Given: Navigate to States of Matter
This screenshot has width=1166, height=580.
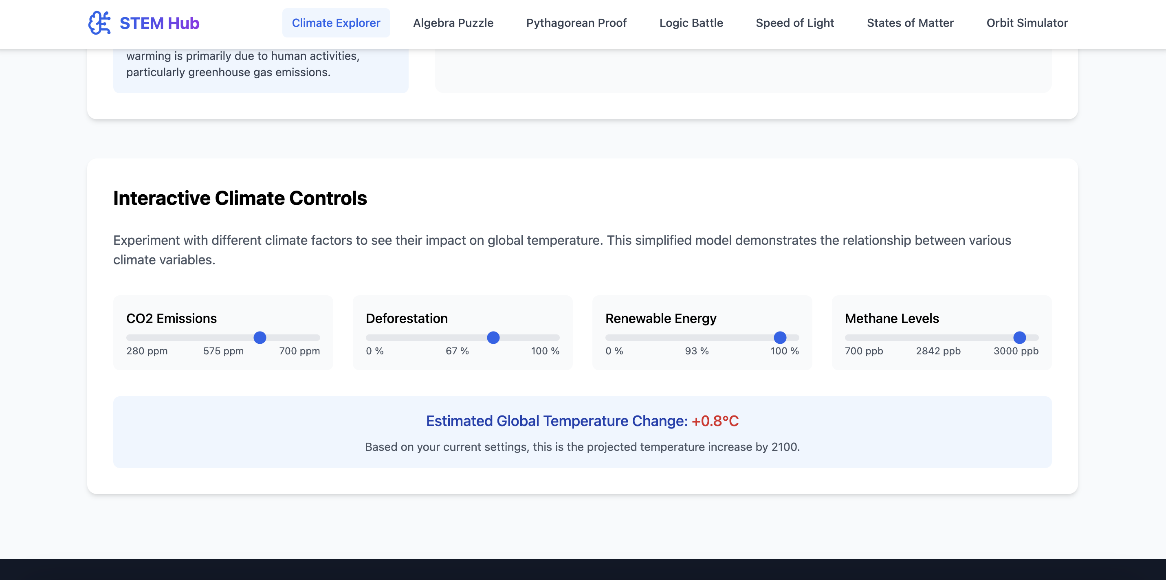Looking at the screenshot, I should pos(910,23).
